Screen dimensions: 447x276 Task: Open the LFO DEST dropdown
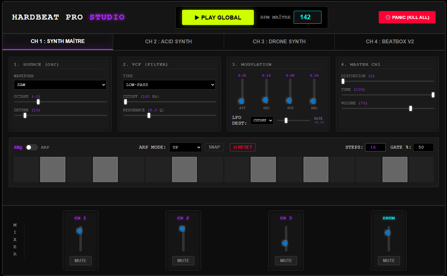point(262,120)
